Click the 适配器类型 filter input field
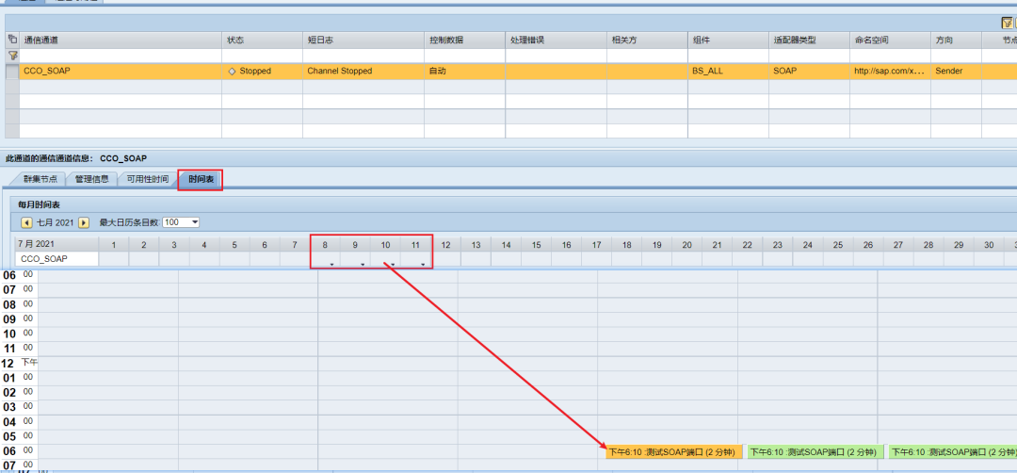 click(810, 56)
